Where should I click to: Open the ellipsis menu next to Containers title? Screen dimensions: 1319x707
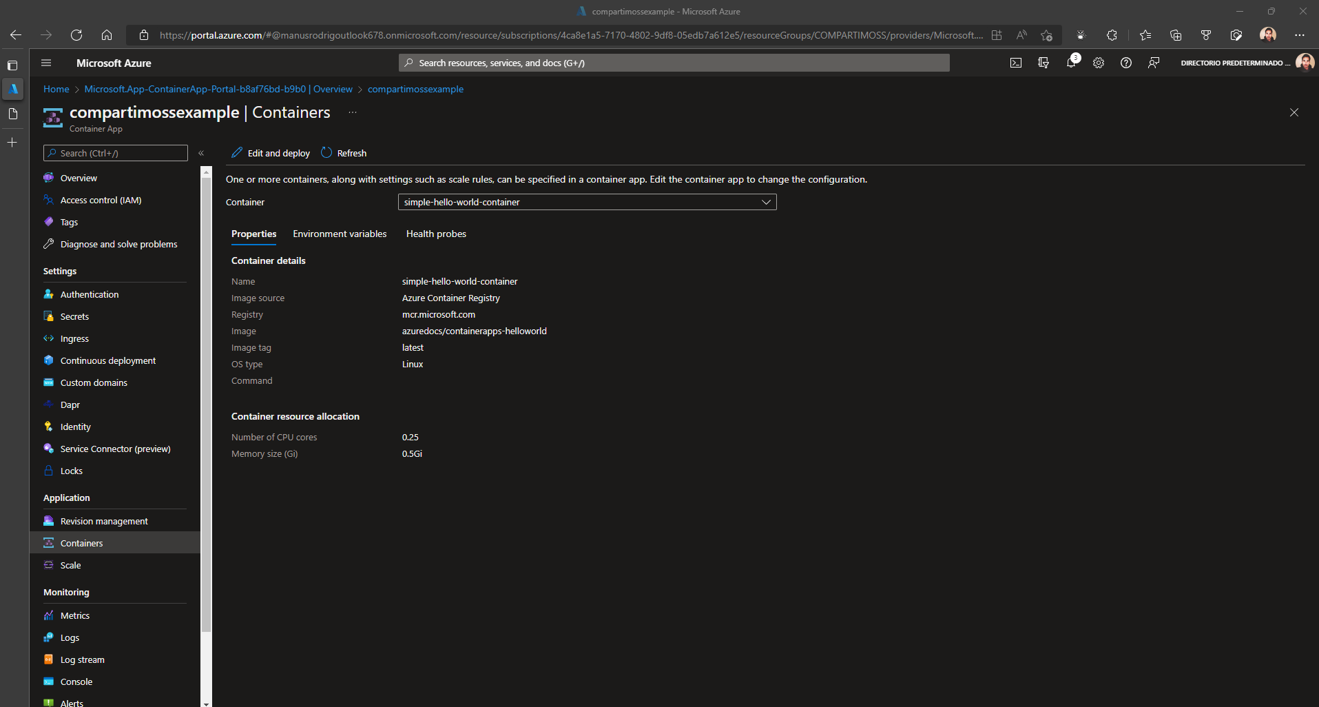352,112
